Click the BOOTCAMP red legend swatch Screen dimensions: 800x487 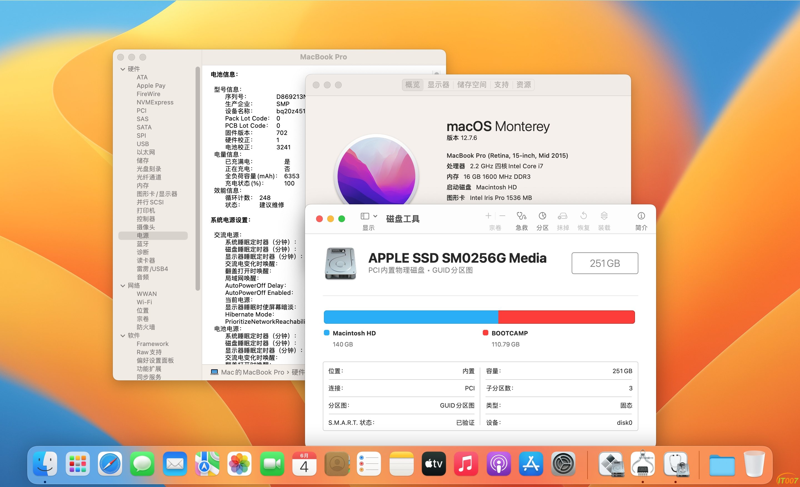pos(485,333)
